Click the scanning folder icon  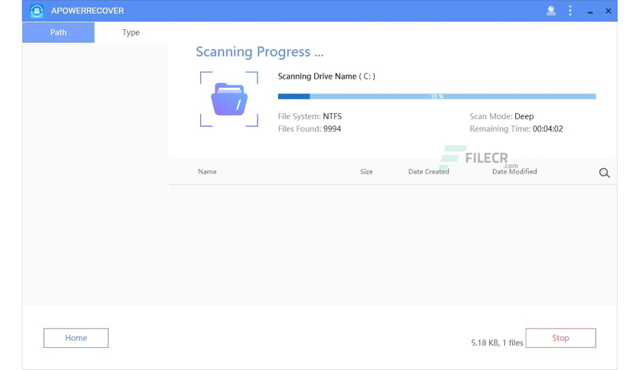pos(229,99)
